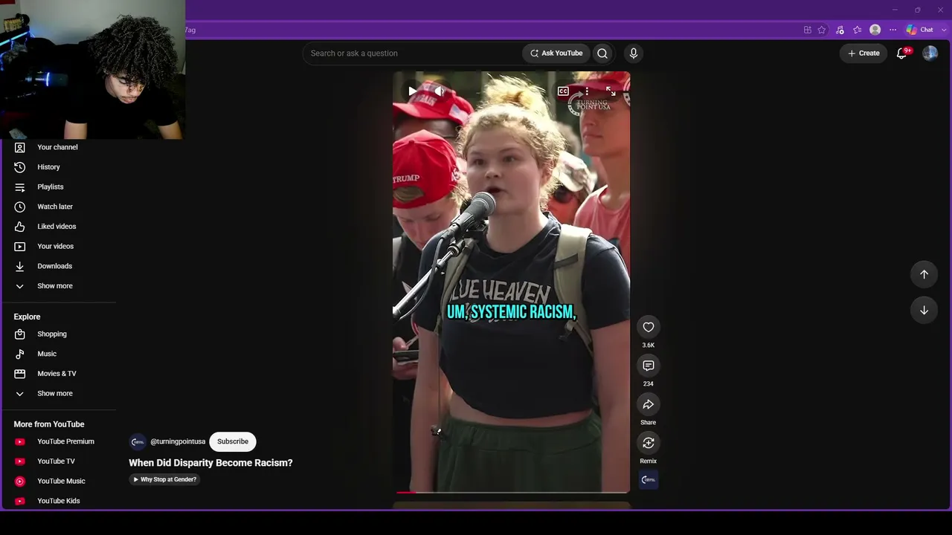This screenshot has height=535, width=952.
Task: Subscribe to turningpointusa
Action: pos(233,441)
